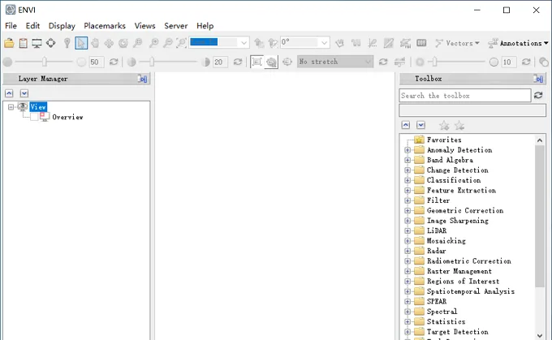Collapse all toolbox folders button
552x340 pixels.
[x=406, y=125]
